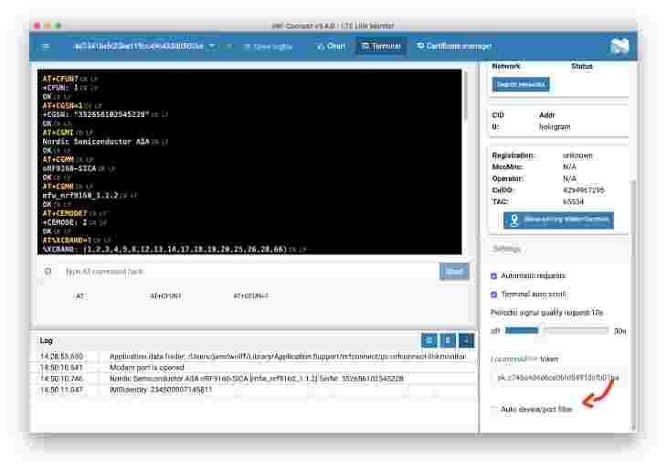
Task: Focus the AT command input field
Action: coord(250,272)
